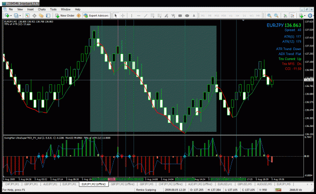316x194 pixels.
Task: Switch to M15 timeframe
Action: tap(216, 16)
